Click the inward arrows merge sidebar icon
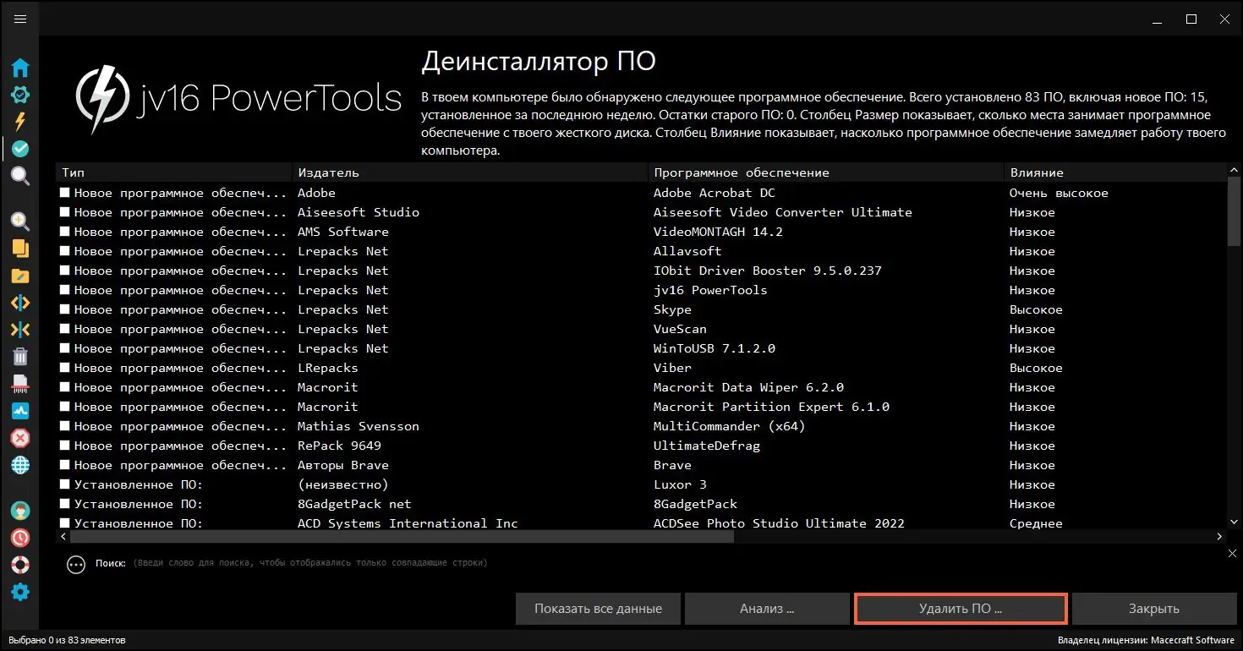 click(20, 330)
